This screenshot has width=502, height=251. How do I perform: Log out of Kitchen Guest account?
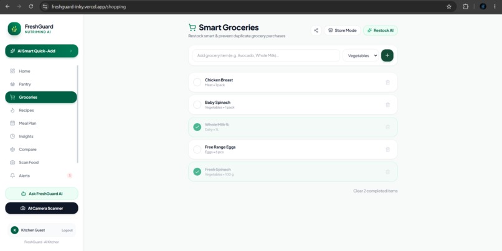(67, 230)
